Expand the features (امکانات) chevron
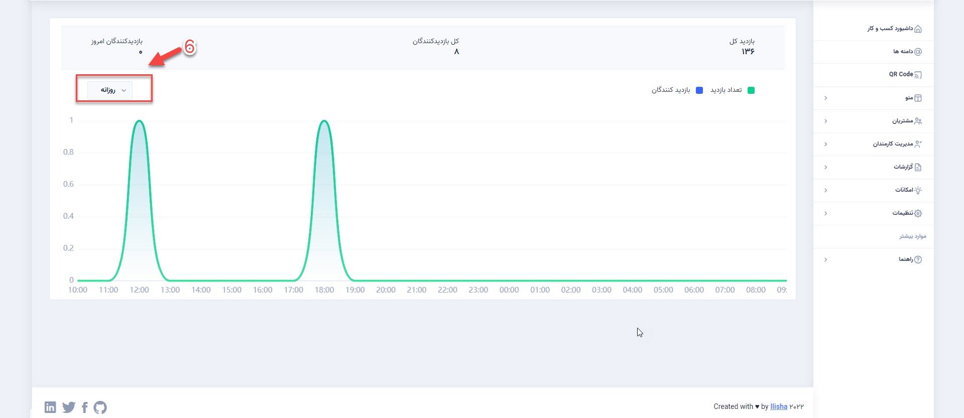This screenshot has width=964, height=418. click(x=825, y=190)
